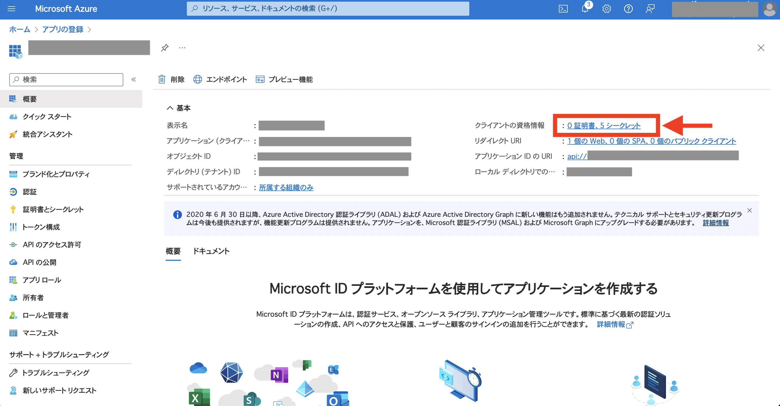The height and width of the screenshot is (406, 780).
Task: Go to ホーム breadcrumb
Action: [20, 29]
